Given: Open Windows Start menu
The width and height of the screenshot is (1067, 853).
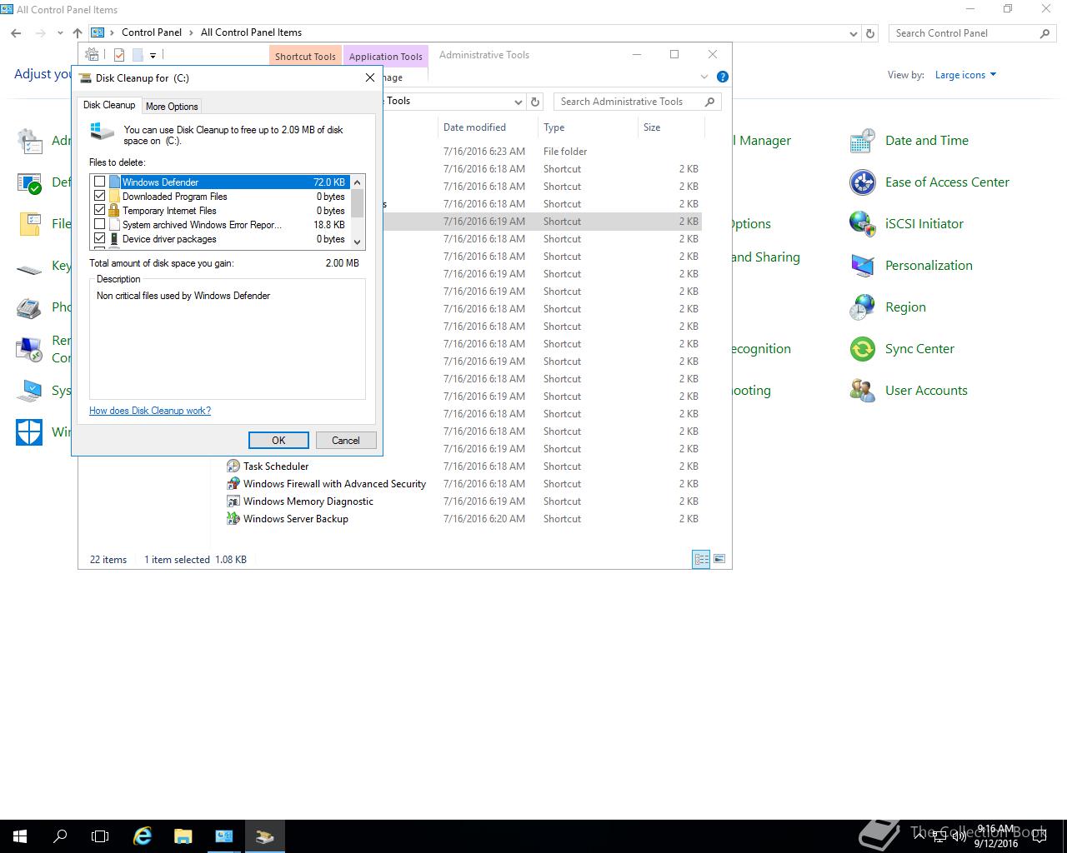Looking at the screenshot, I should pyautogui.click(x=20, y=836).
